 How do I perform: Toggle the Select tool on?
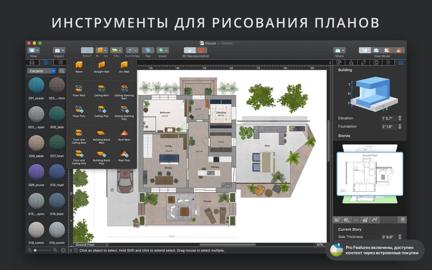tap(87, 50)
